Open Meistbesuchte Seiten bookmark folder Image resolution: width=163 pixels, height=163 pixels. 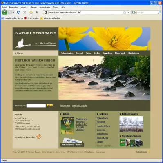12,18
